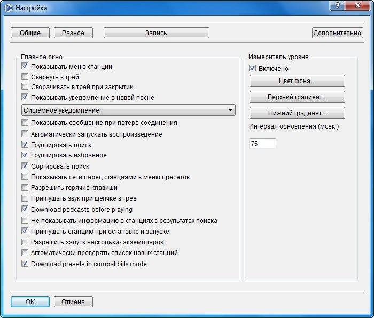Open the Запись tab
The height and width of the screenshot is (318, 374).
click(x=156, y=33)
